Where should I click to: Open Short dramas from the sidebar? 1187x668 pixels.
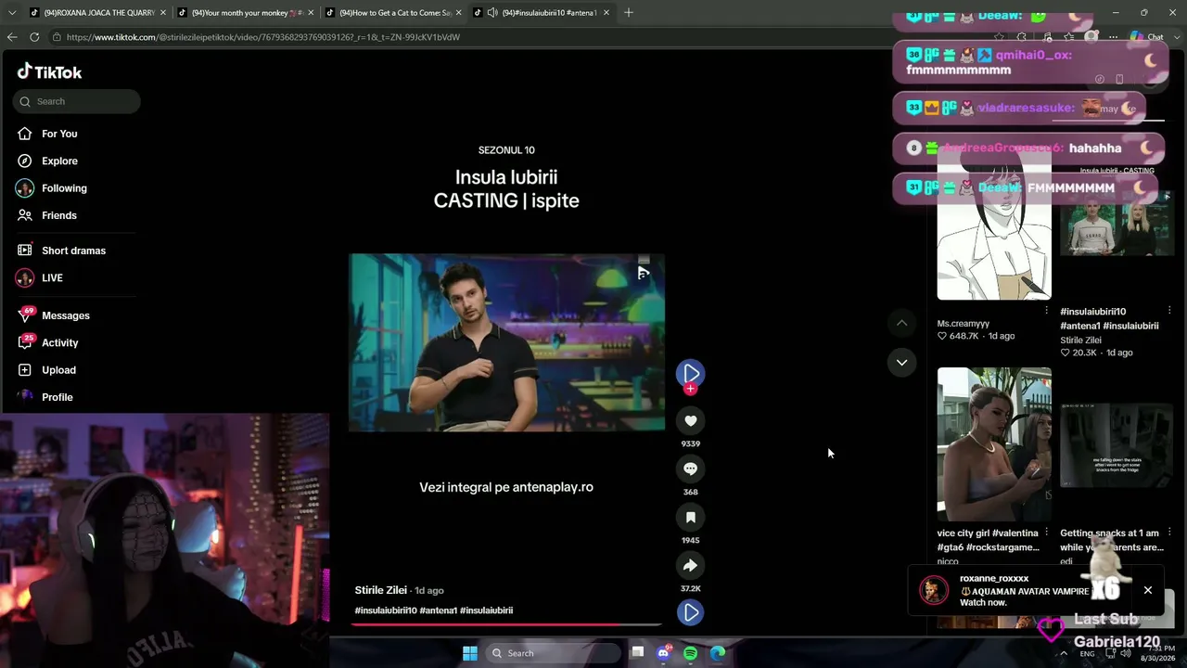[73, 250]
